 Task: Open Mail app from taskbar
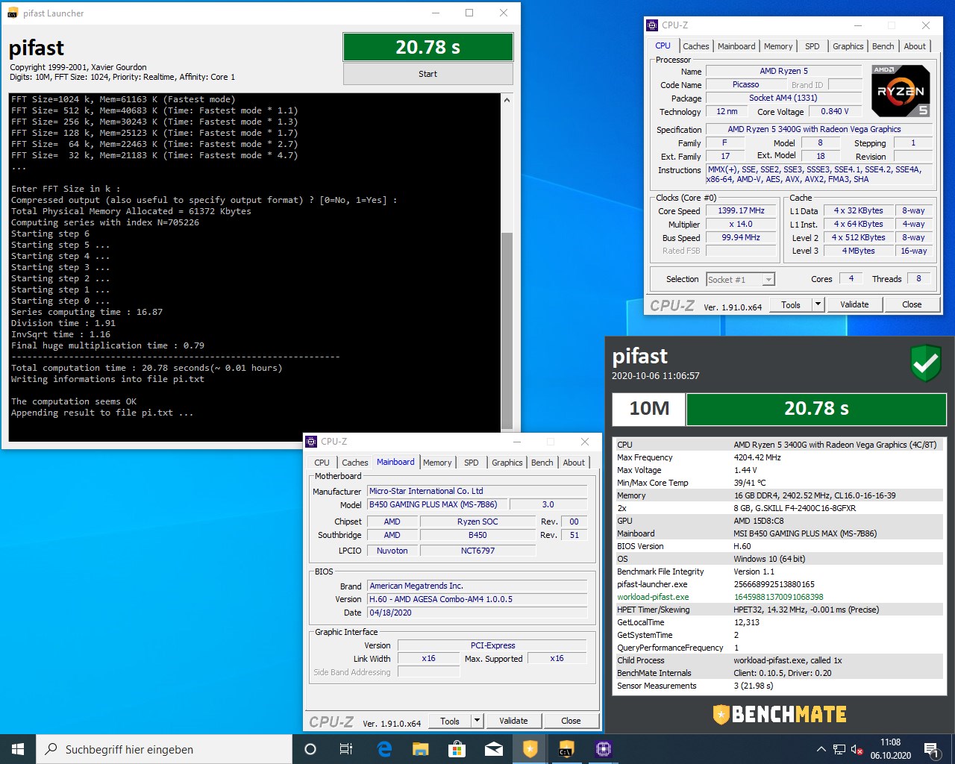tap(493, 749)
